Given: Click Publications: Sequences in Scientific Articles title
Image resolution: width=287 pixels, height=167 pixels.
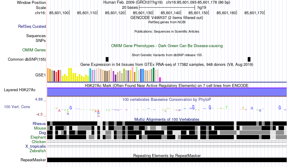Looking at the screenshot, I should pos(167,31).
